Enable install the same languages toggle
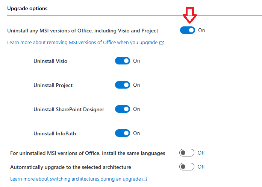Screen dimensions: 262x187 tap(187, 153)
